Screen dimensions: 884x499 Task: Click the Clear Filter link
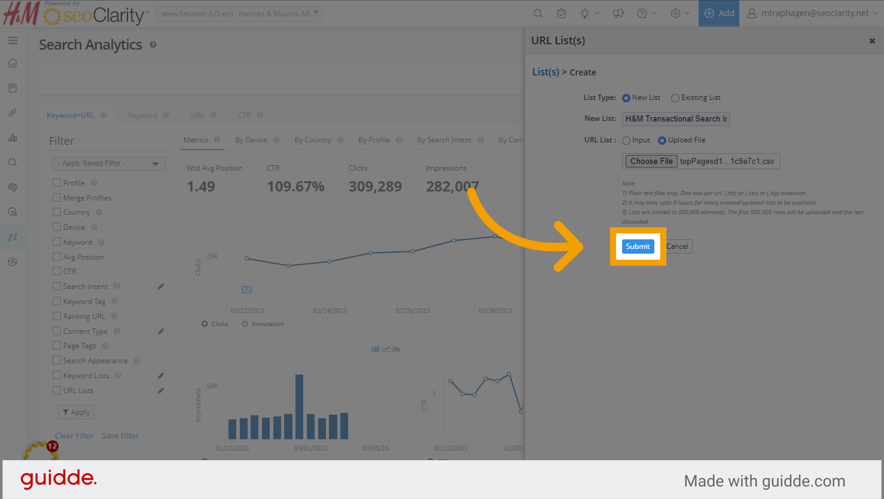click(74, 436)
